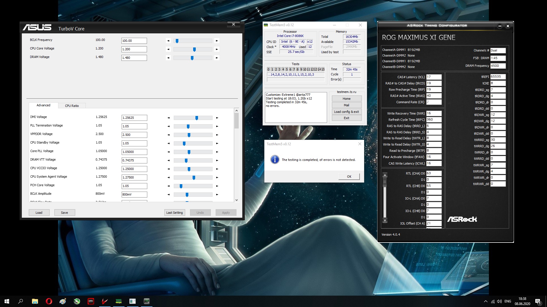Image resolution: width=547 pixels, height=307 pixels.
Task: Click the Windows search magnifier icon
Action: coord(21,301)
